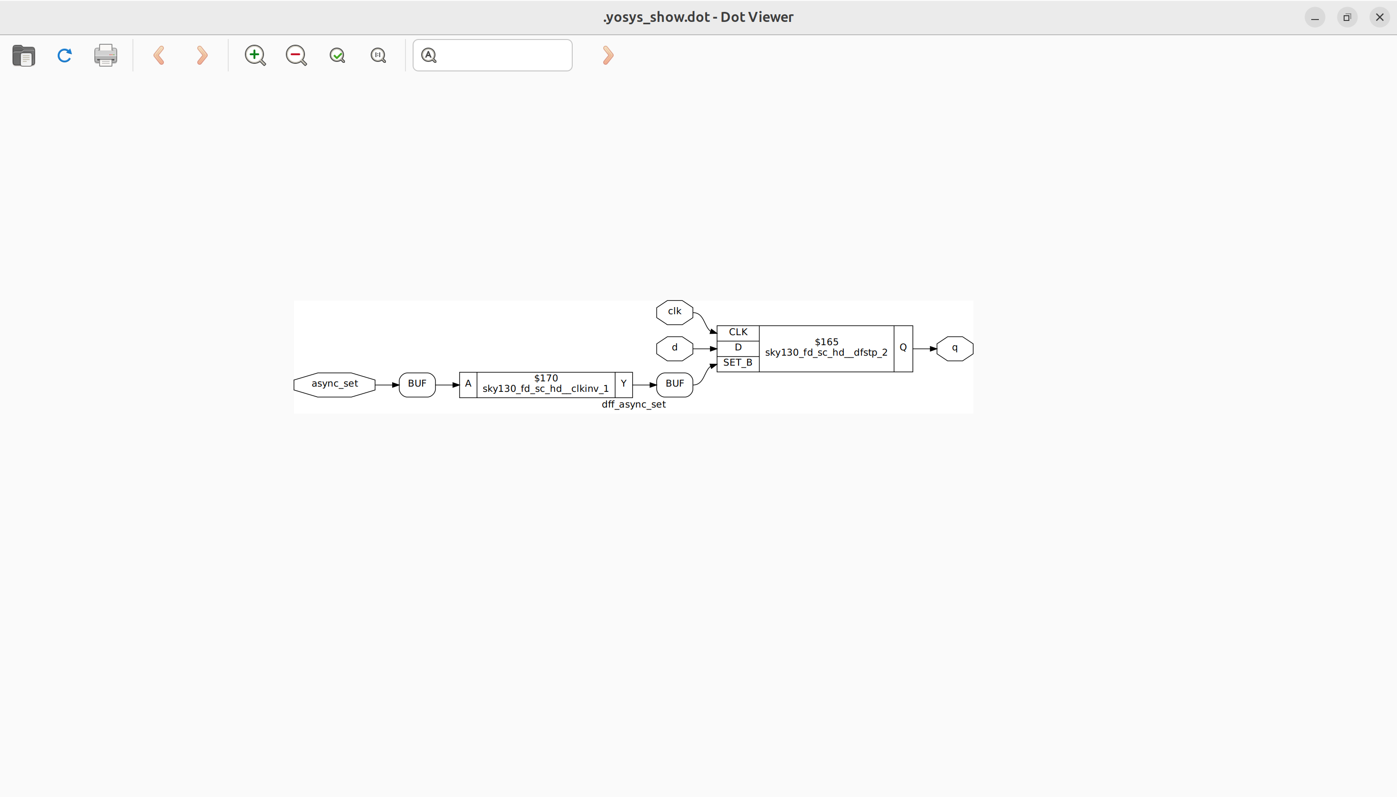The height and width of the screenshot is (797, 1397).
Task: Go forward with right arrow icon
Action: [x=202, y=55]
